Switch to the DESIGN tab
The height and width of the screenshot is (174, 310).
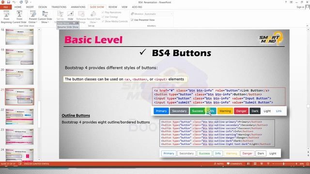43,7
